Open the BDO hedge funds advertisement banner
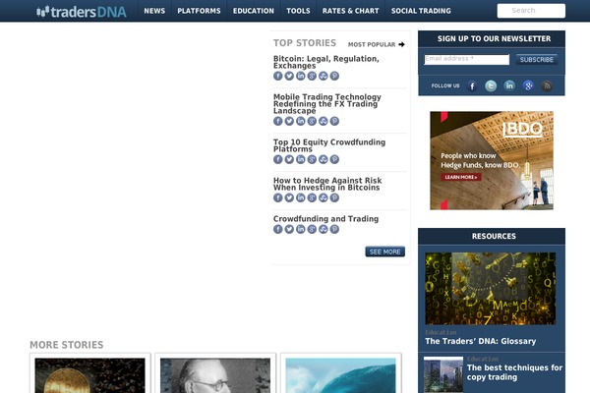The width and height of the screenshot is (590, 393). click(492, 160)
